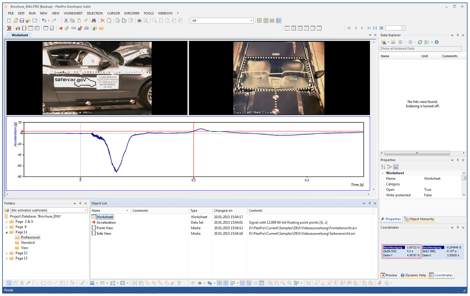Image resolution: width=470 pixels, height=296 pixels.
Task: Expand the Page 12 folder
Action: tap(6, 253)
